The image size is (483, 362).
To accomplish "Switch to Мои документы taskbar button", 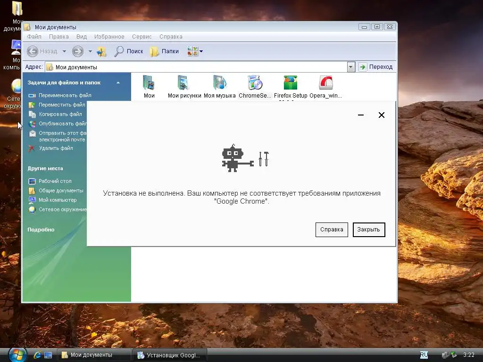I will pyautogui.click(x=94, y=355).
